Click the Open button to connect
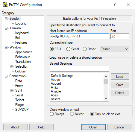Viewport: 135px width, 132px height. [x=93, y=127]
